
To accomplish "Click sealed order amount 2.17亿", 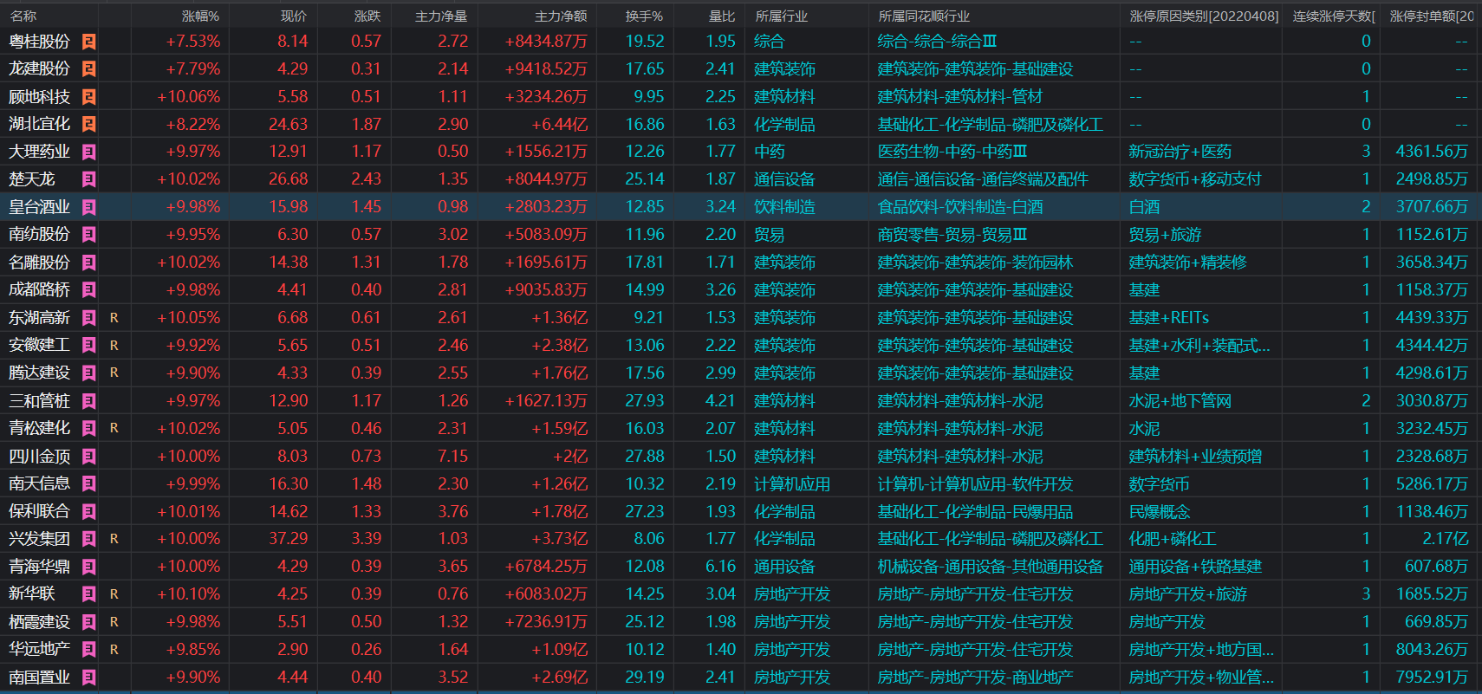I will (x=1446, y=539).
